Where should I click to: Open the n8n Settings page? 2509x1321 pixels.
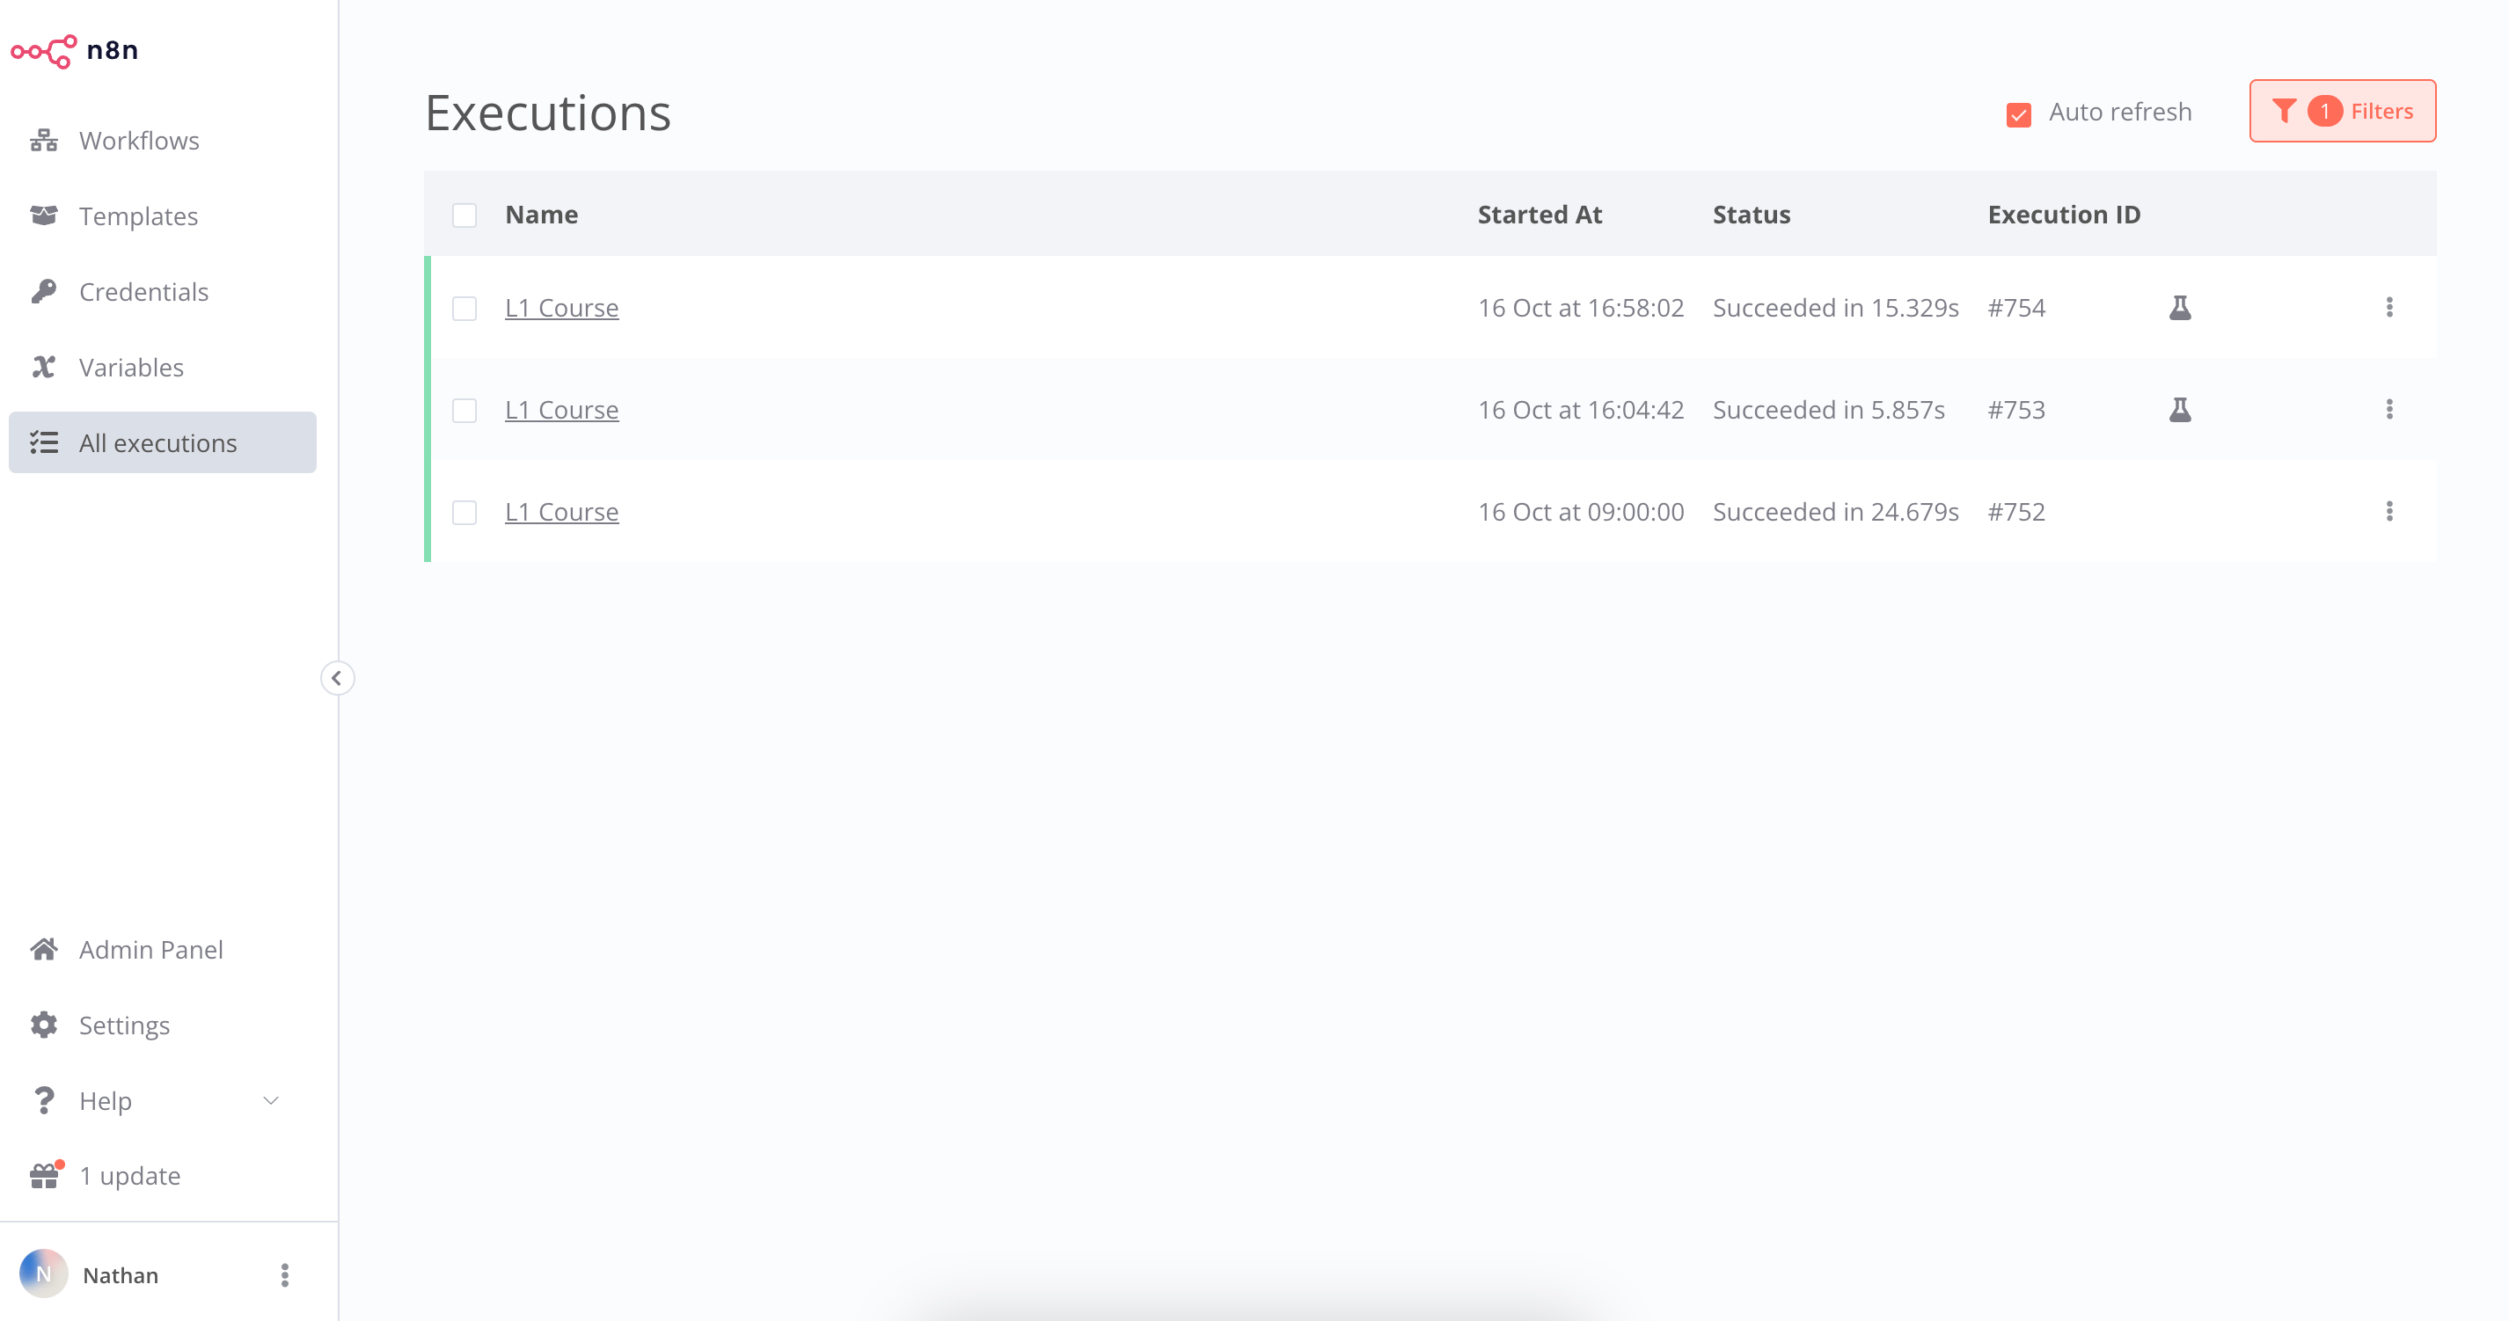point(125,1025)
